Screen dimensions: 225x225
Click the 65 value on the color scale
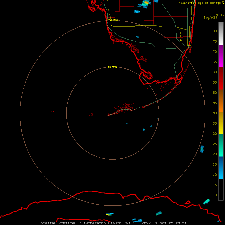[x=215, y=62]
